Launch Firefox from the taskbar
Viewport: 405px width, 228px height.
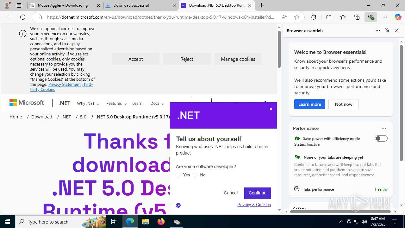click(x=161, y=222)
